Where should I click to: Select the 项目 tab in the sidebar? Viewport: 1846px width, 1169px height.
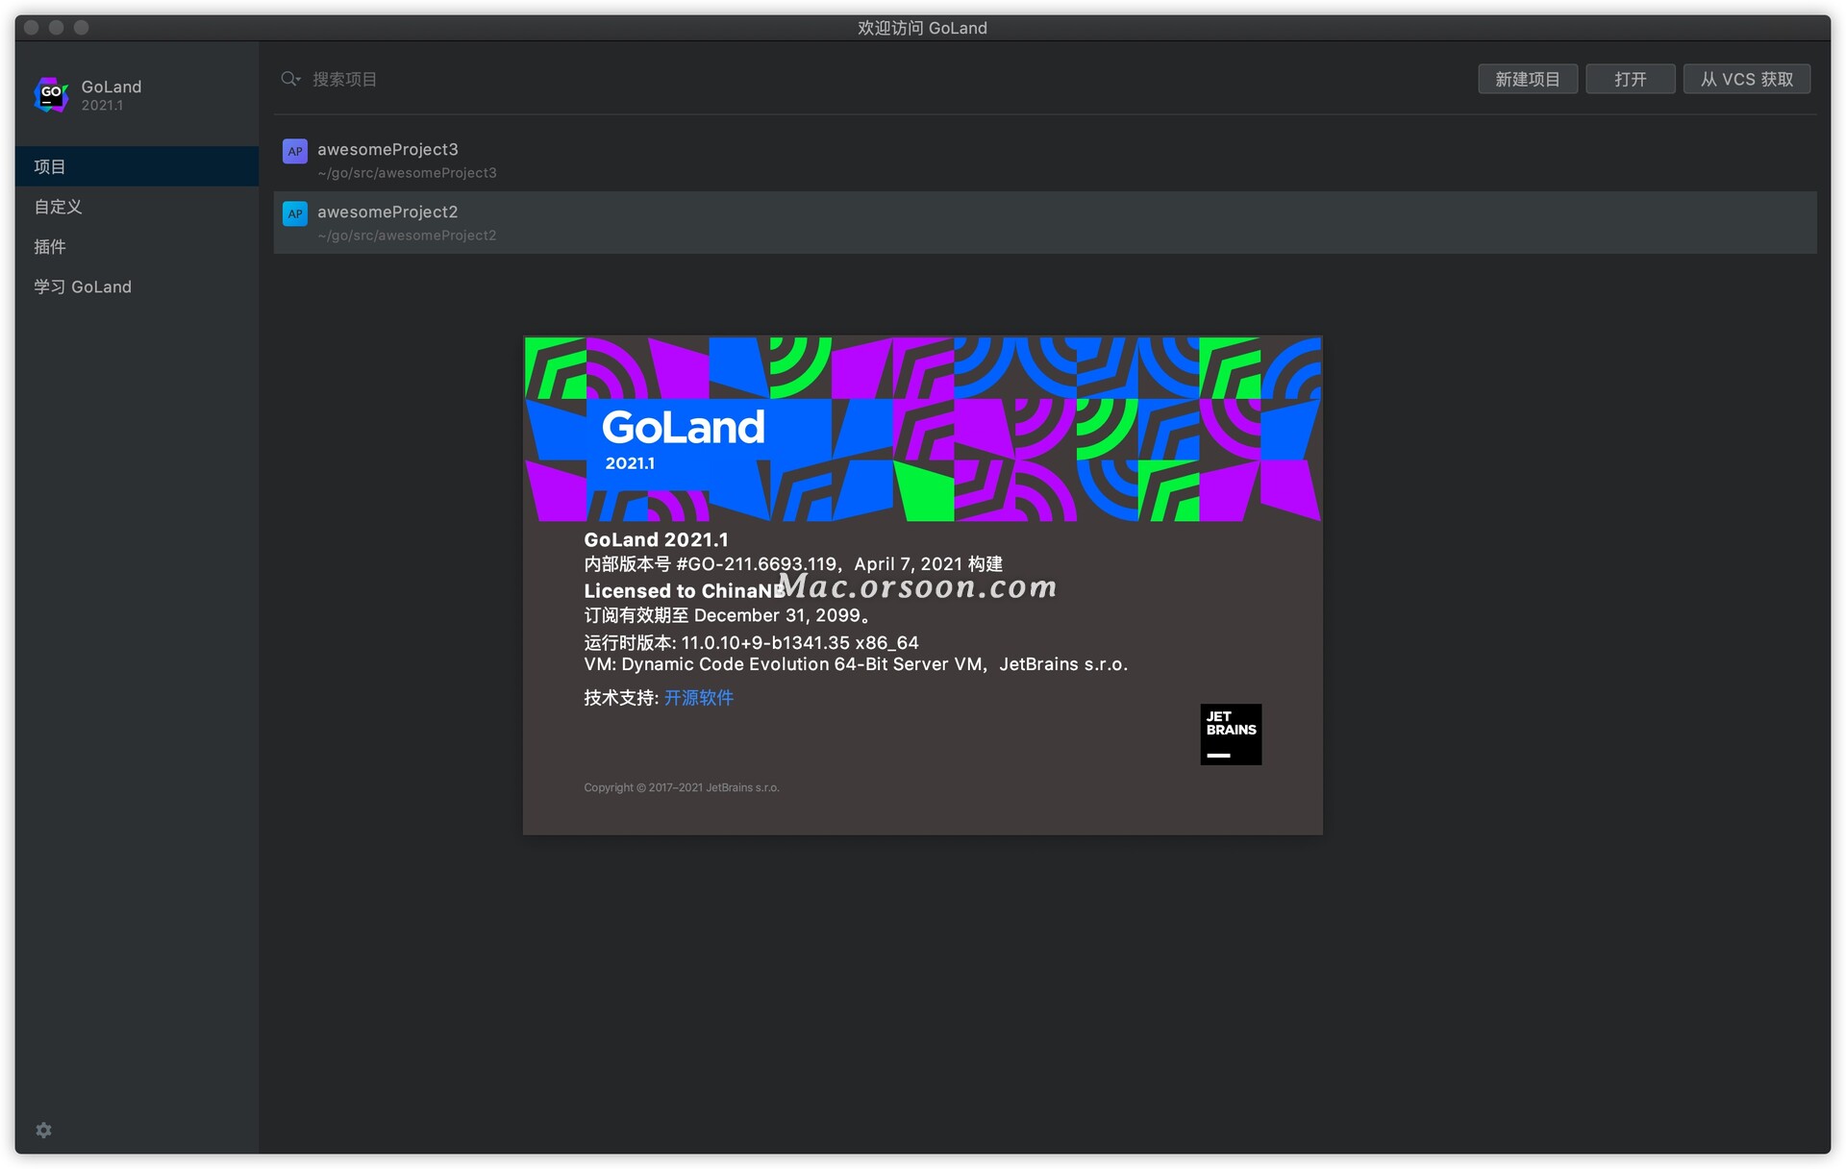[x=137, y=166]
